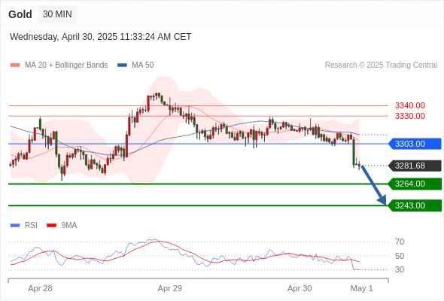
Task: Click the 9MA red legend swatch
Action: [x=51, y=226]
